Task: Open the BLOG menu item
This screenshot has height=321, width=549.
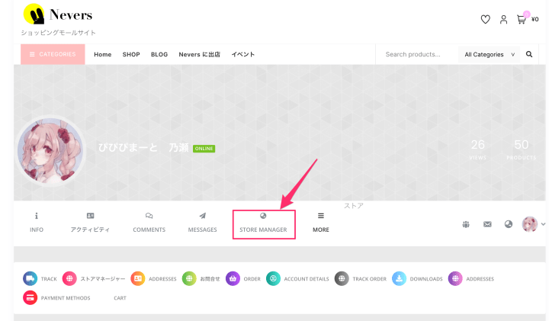Action: coord(159,54)
